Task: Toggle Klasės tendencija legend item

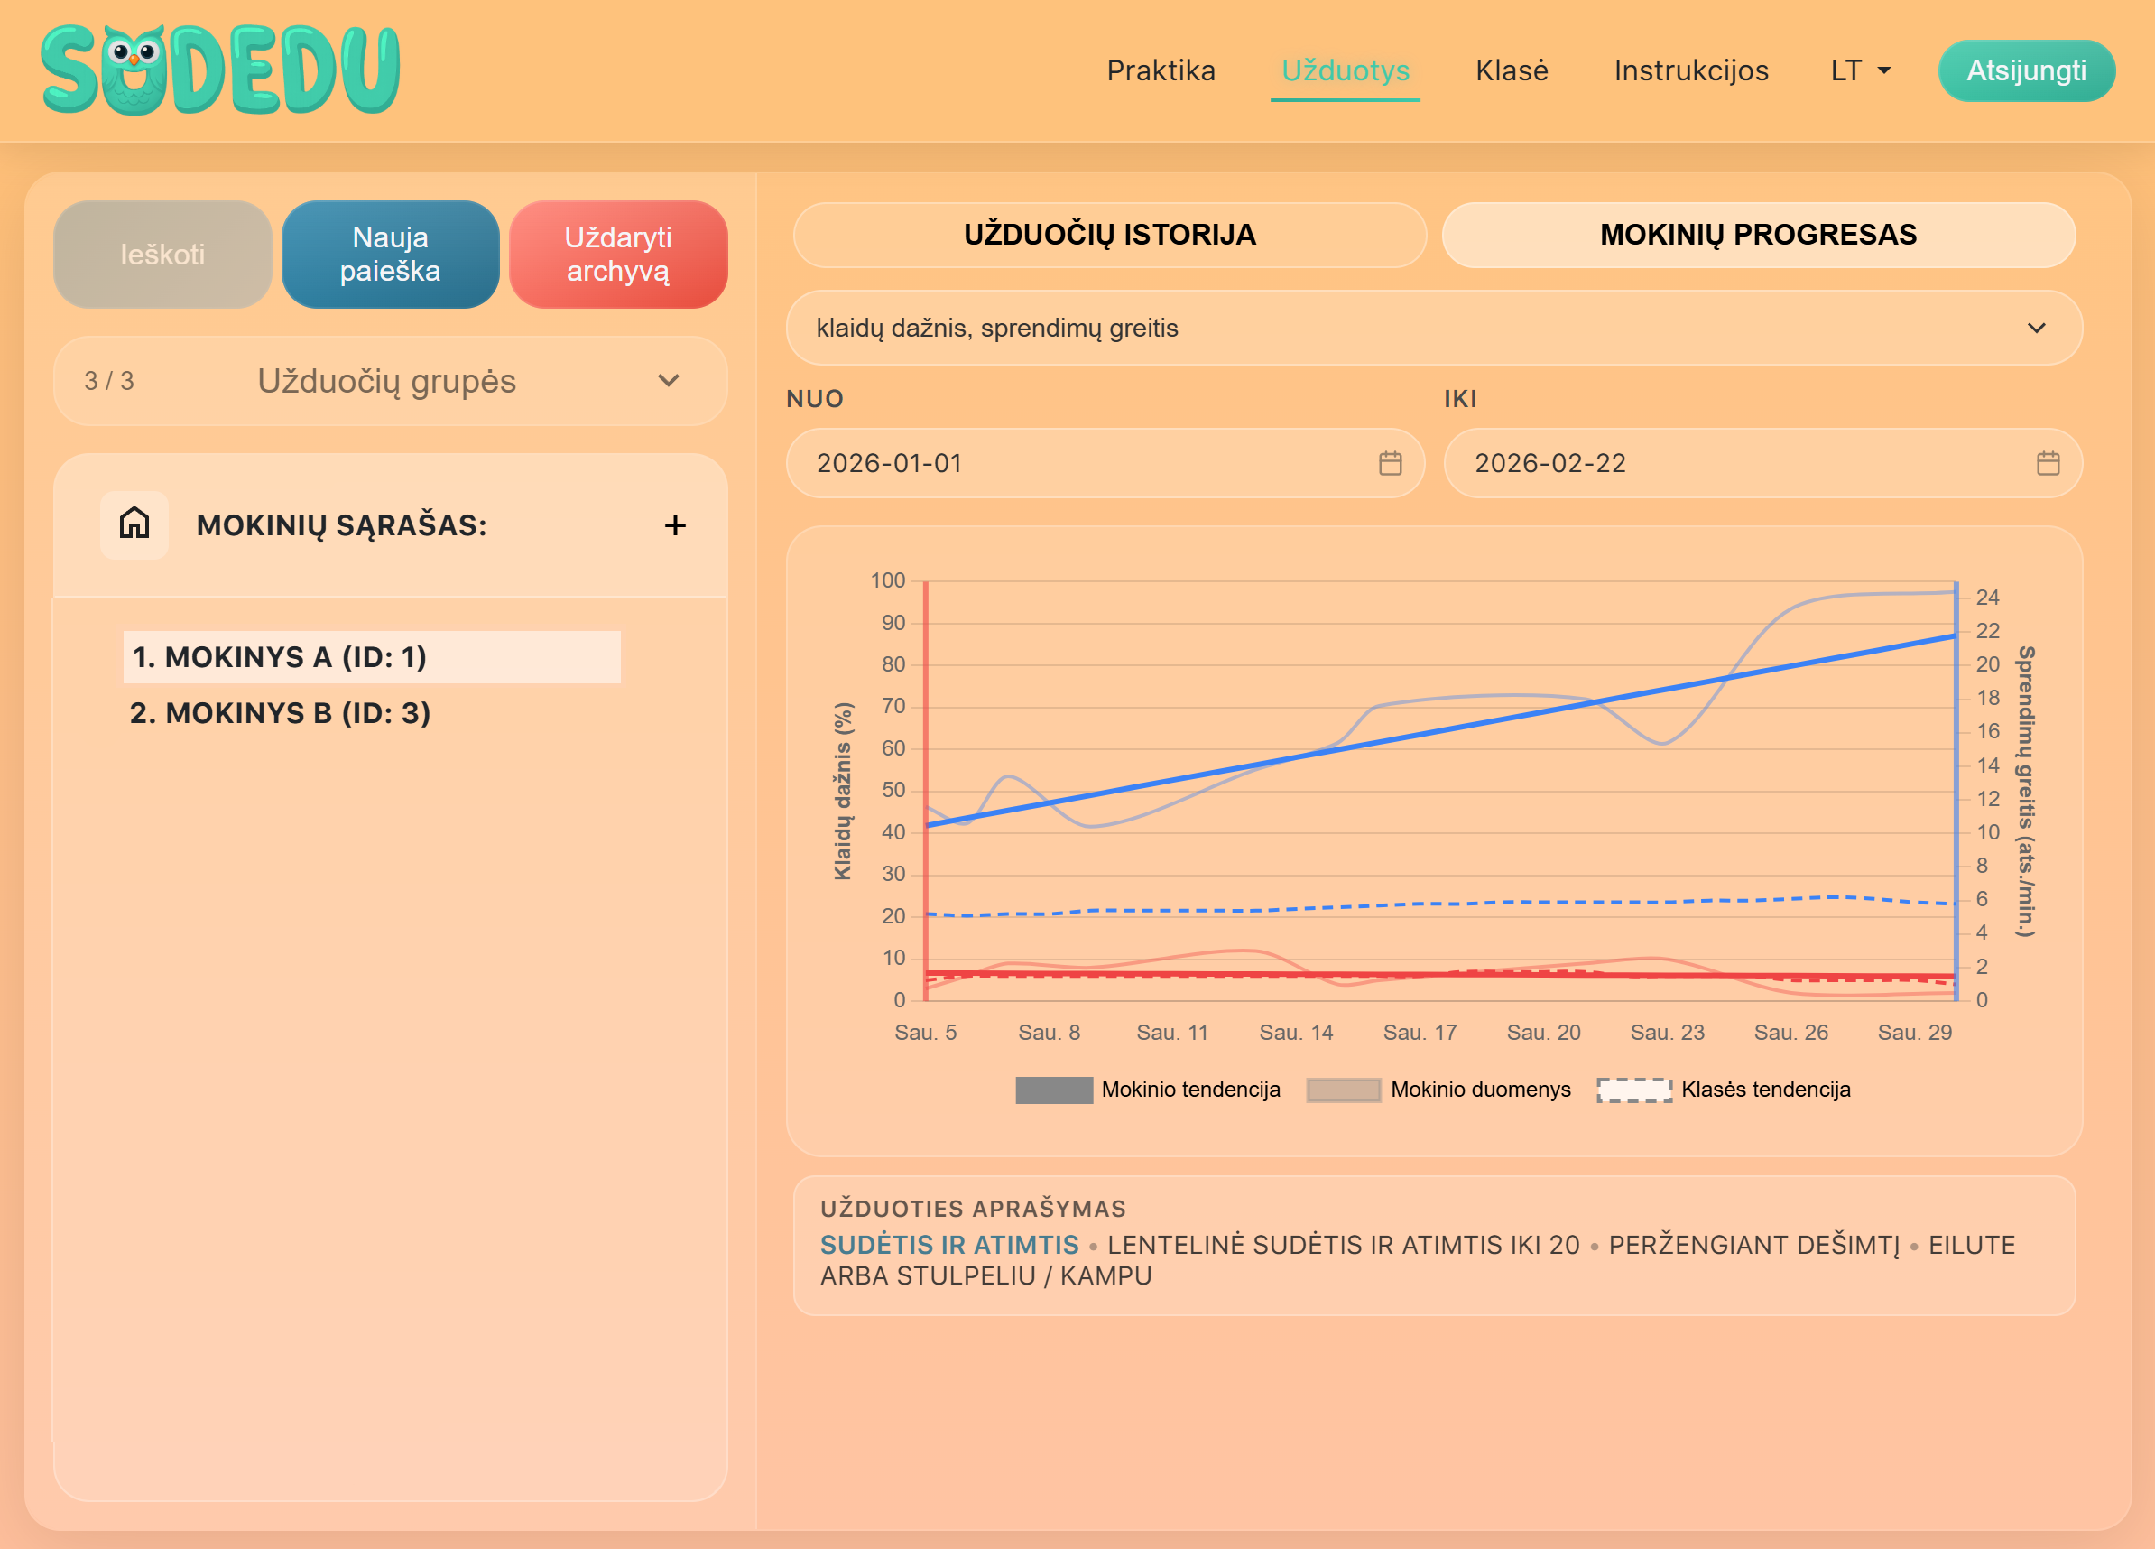Action: pyautogui.click(x=1724, y=1089)
